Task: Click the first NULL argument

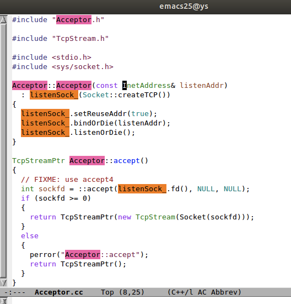Action: click(x=206, y=189)
